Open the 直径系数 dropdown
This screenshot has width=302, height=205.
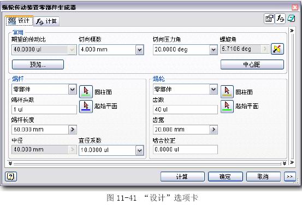click(x=140, y=150)
